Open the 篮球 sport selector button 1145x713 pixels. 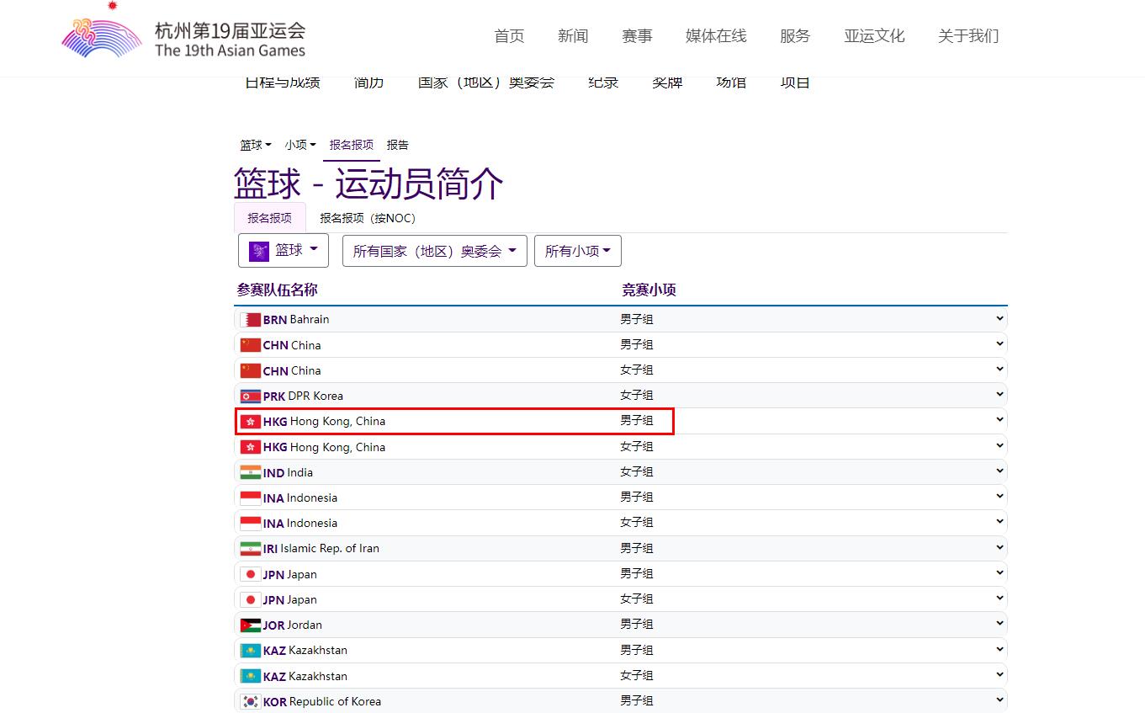[284, 251]
